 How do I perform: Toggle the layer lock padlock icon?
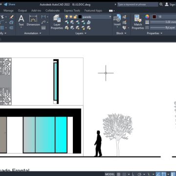(x=75, y=17)
